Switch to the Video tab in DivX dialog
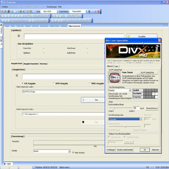 (116, 66)
